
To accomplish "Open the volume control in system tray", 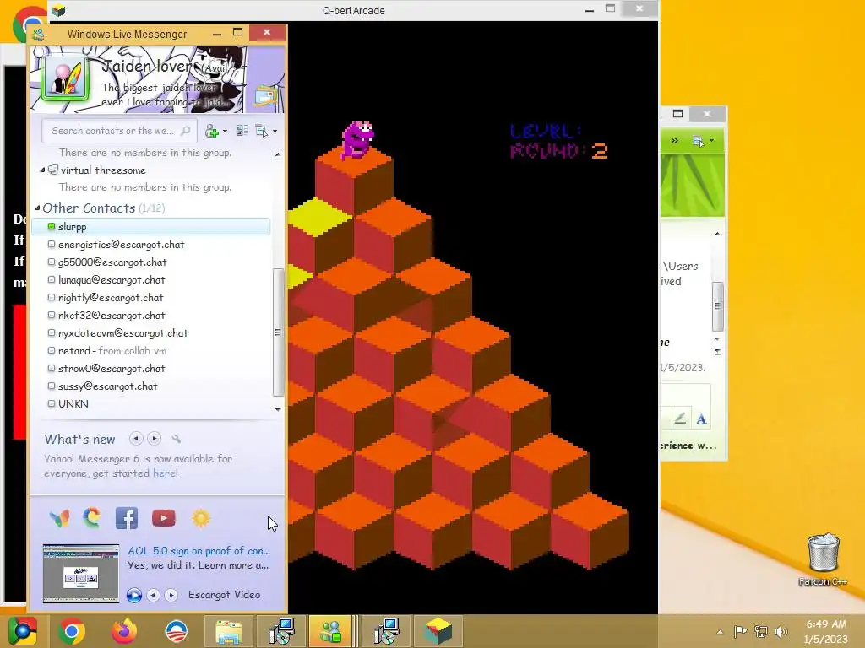I will point(781,631).
